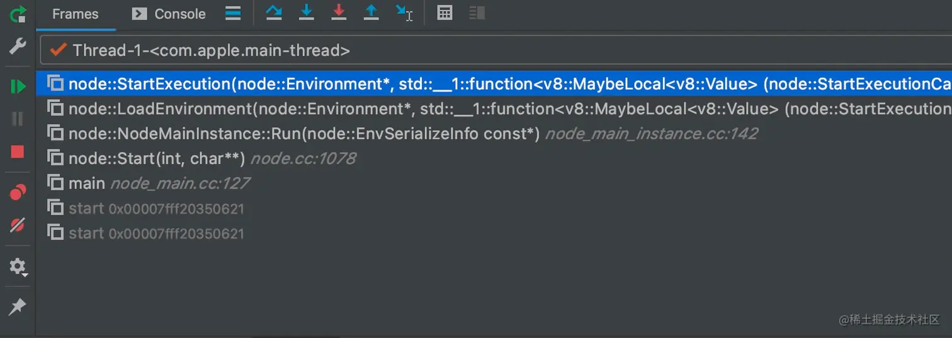Image resolution: width=952 pixels, height=338 pixels.
Task: Click the red Force Step Into arrow
Action: point(339,13)
